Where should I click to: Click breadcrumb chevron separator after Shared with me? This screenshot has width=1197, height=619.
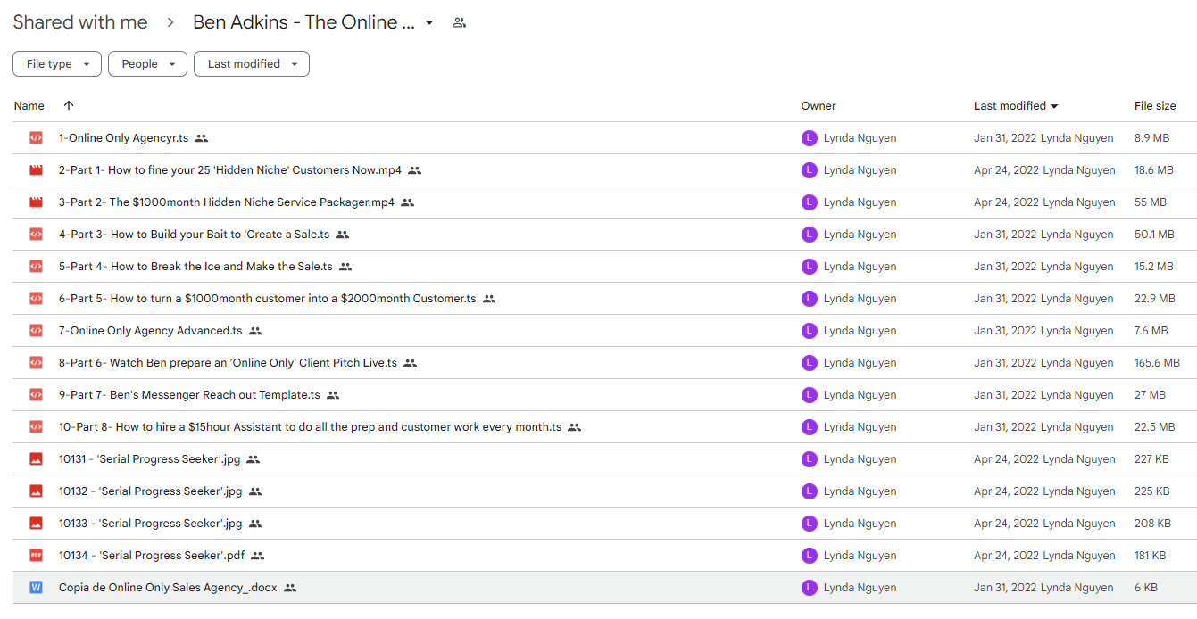(170, 22)
